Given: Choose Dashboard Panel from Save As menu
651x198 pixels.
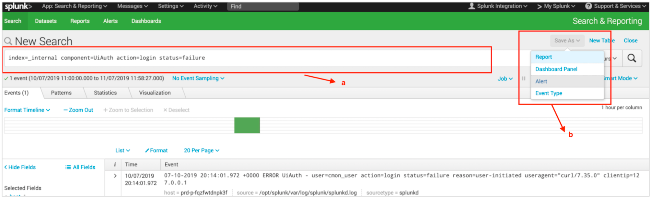Looking at the screenshot, I should 567,69.
